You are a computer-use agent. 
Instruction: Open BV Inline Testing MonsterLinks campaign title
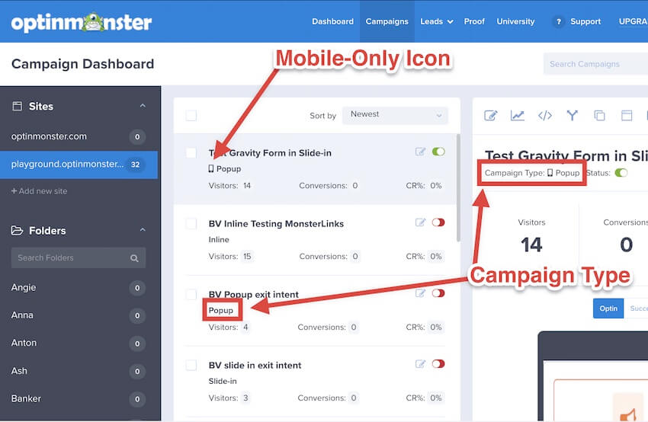276,224
